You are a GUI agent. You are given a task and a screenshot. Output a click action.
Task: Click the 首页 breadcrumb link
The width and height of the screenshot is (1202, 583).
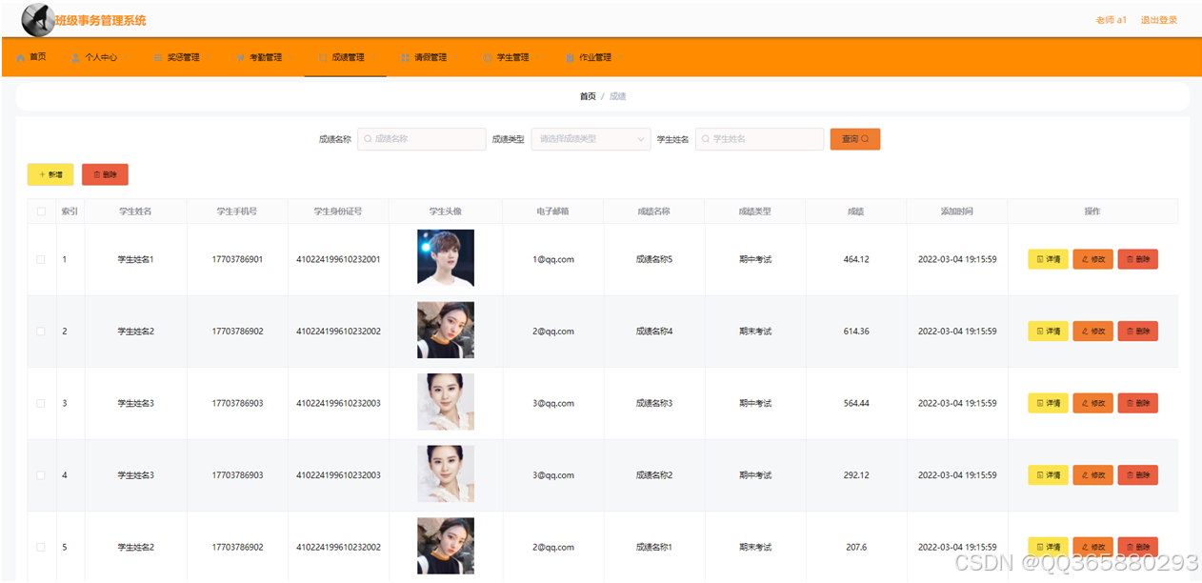588,96
